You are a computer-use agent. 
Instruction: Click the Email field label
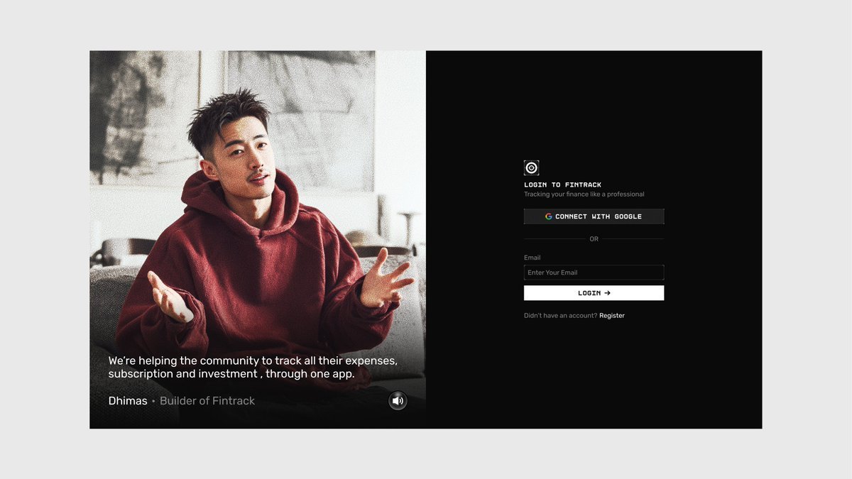coord(532,258)
